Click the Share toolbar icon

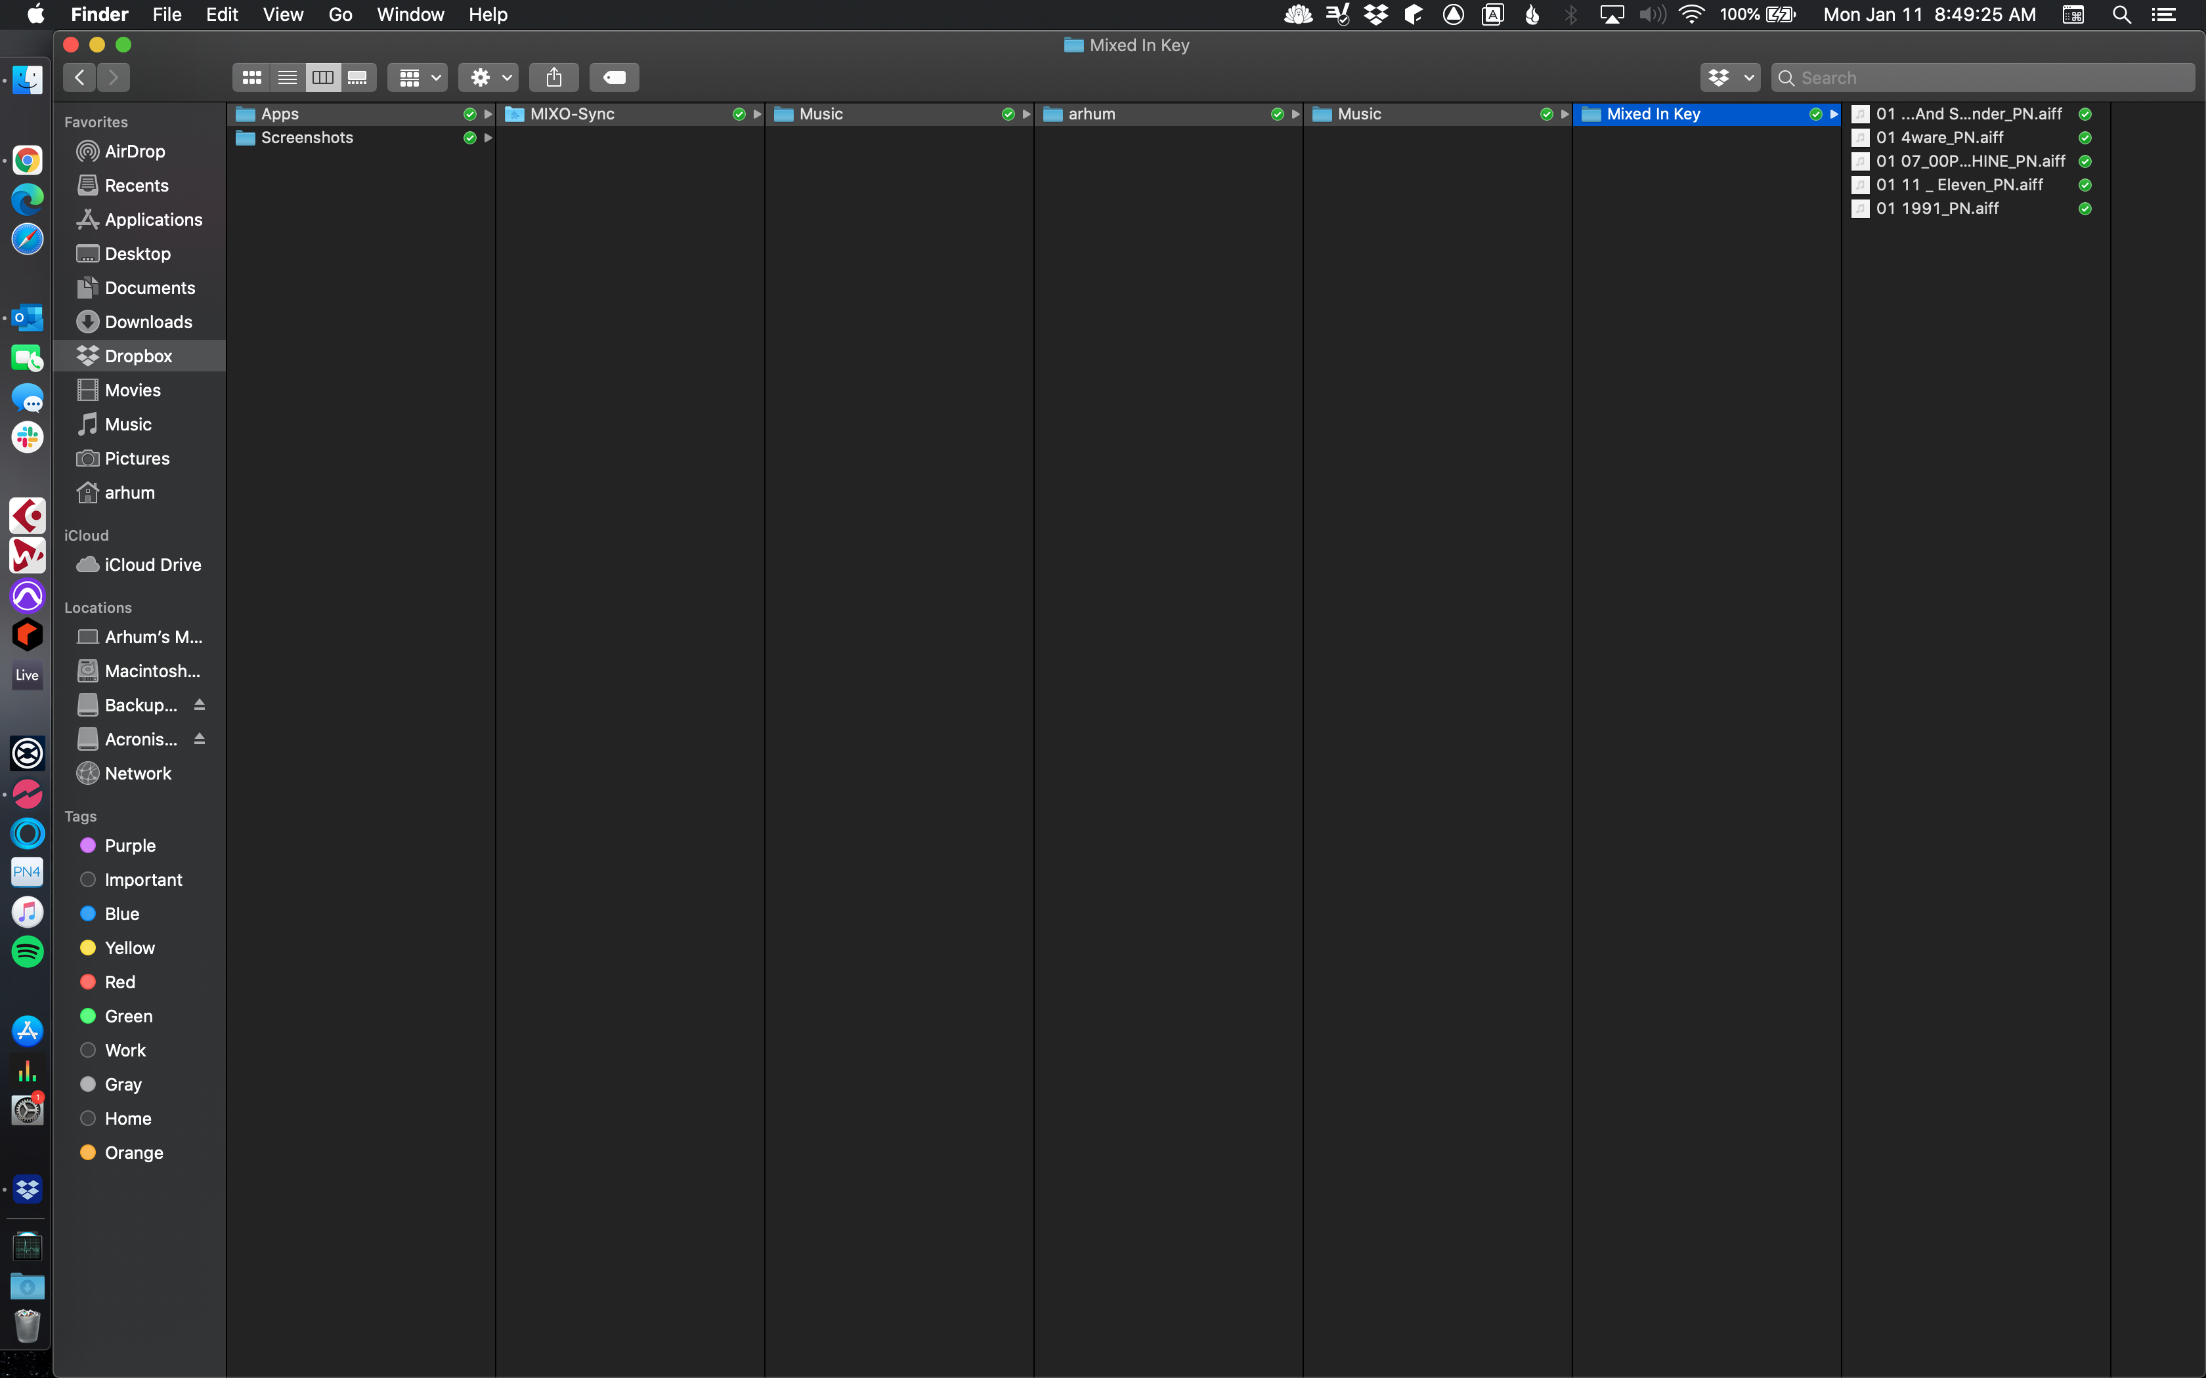553,77
